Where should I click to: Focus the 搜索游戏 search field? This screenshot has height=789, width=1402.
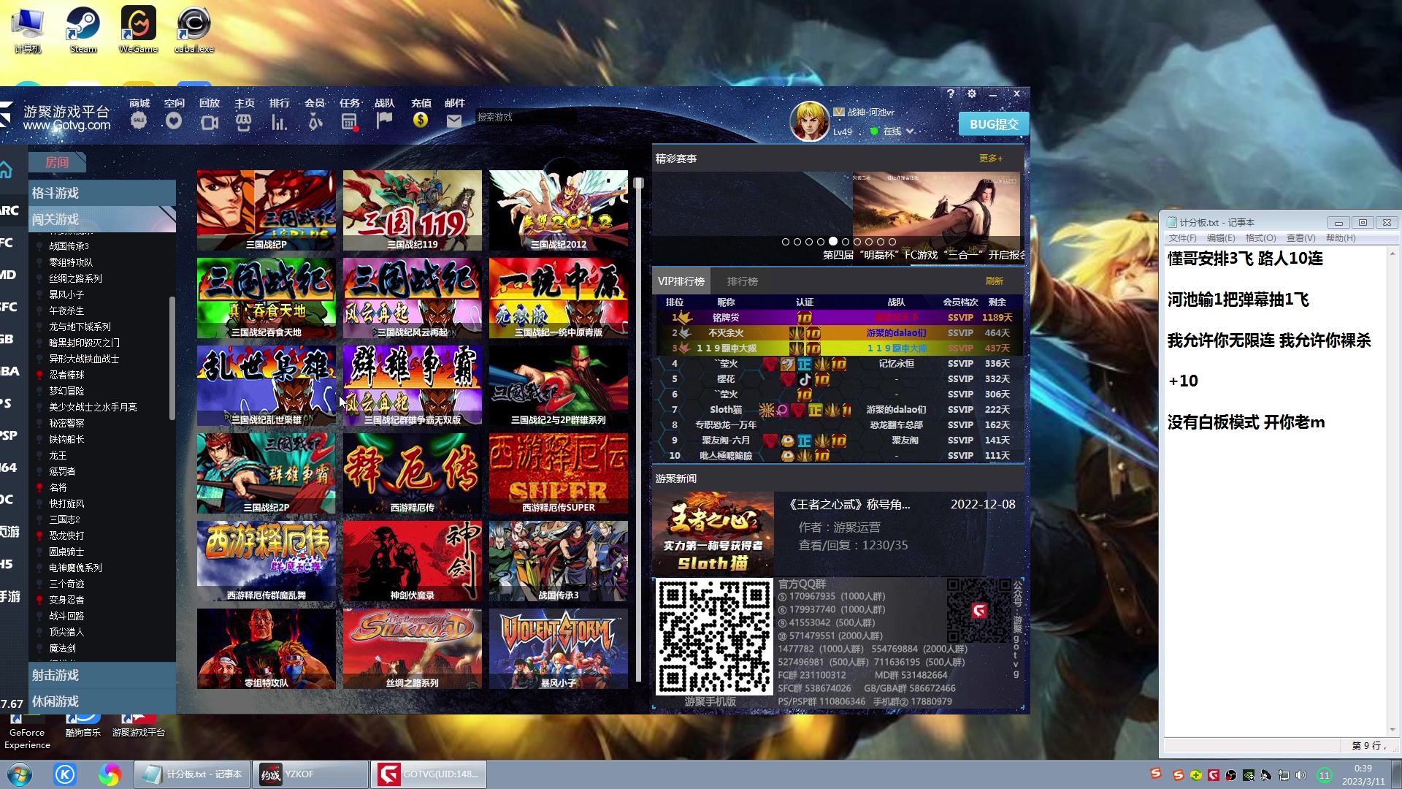pos(526,117)
